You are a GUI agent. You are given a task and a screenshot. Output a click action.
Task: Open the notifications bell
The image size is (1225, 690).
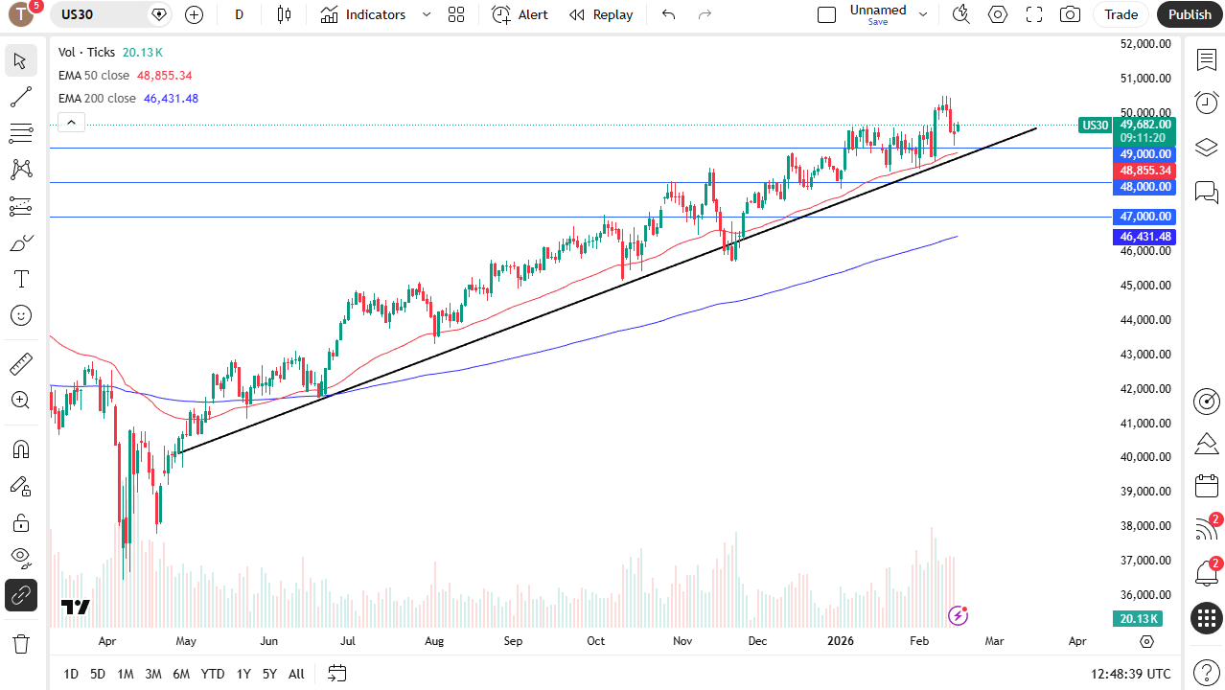(1206, 573)
